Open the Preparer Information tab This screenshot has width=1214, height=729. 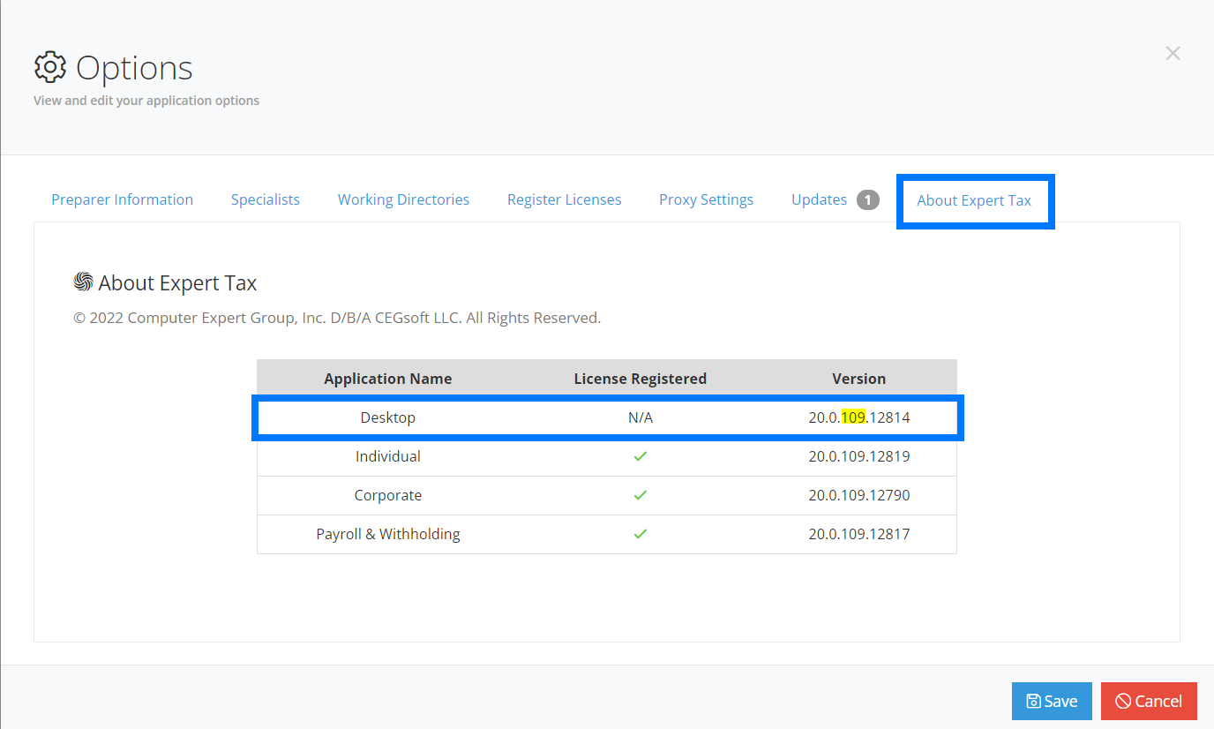[x=122, y=199]
